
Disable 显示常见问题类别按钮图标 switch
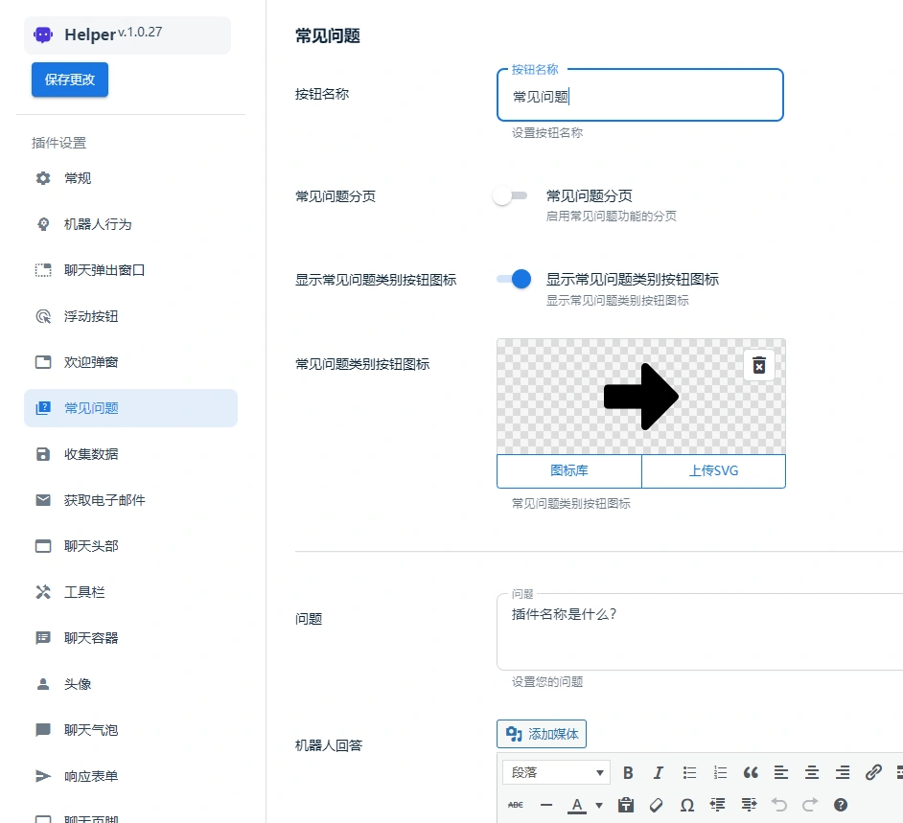[x=511, y=278]
